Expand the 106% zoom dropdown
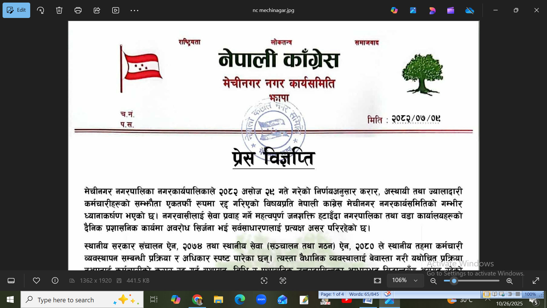Viewport: 547px width, 308px height. (416, 281)
